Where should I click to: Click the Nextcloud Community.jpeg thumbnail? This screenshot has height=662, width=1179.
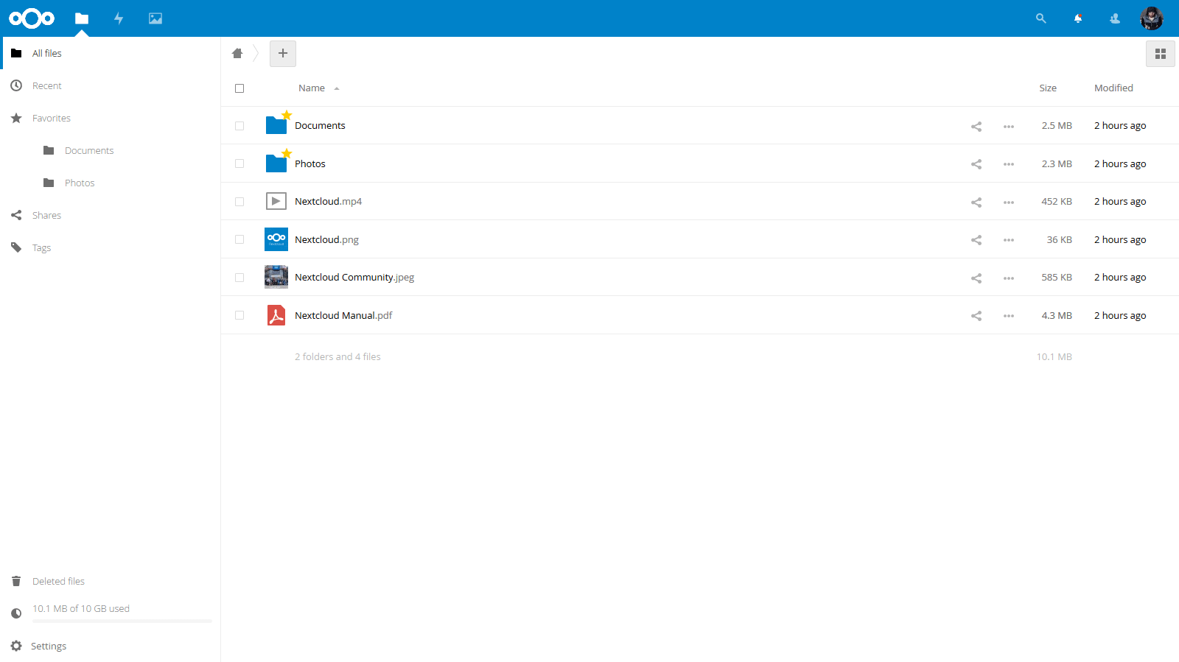coord(276,278)
